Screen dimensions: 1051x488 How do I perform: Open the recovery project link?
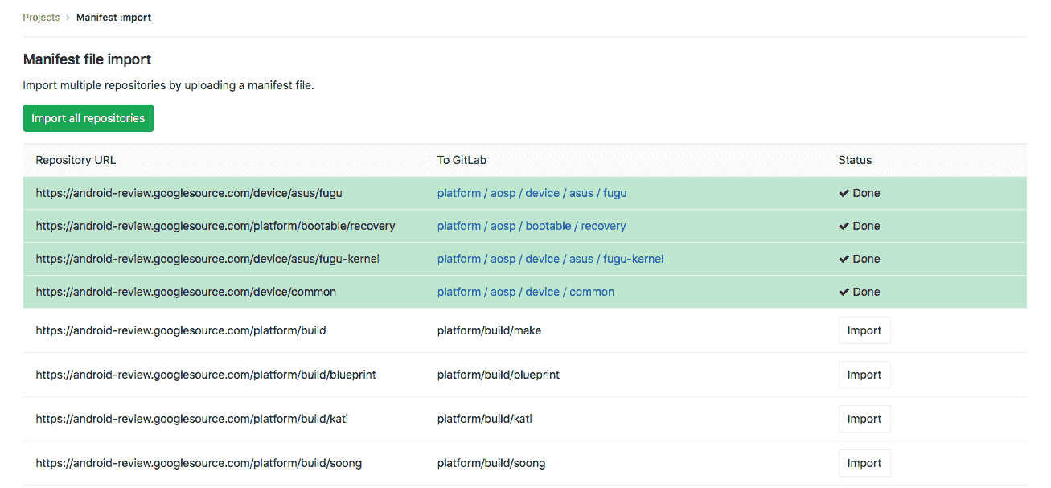(604, 226)
